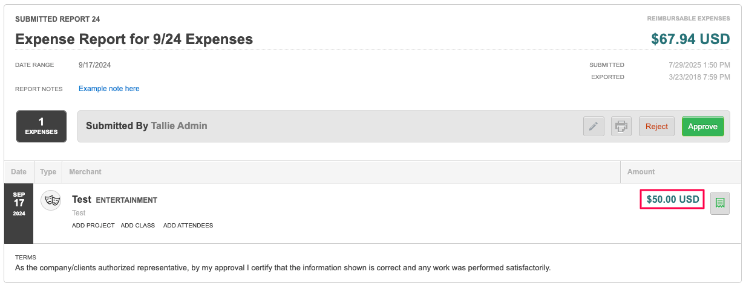Open the 'Example note here' report note

[x=109, y=89]
